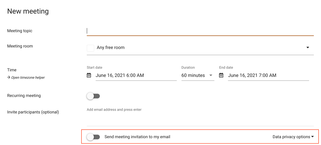321x145 pixels.
Task: Toggle the Recurring meeting switch
Action: tap(93, 96)
